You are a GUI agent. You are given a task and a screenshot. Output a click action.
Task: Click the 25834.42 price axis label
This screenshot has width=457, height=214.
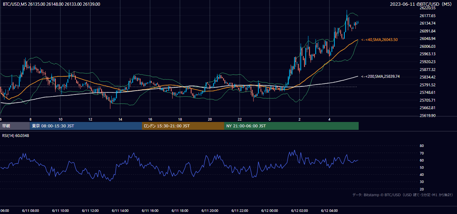click(427, 77)
